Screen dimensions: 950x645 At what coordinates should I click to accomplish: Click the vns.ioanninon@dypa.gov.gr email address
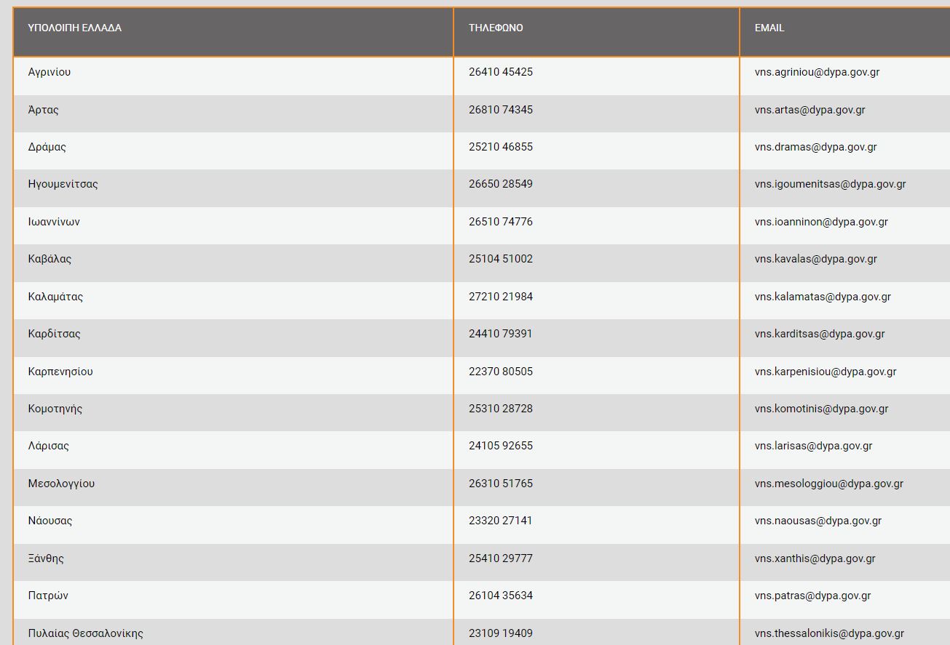[821, 222]
